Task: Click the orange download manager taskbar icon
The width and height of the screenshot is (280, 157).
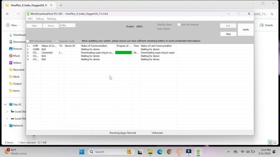Action: tap(179, 152)
